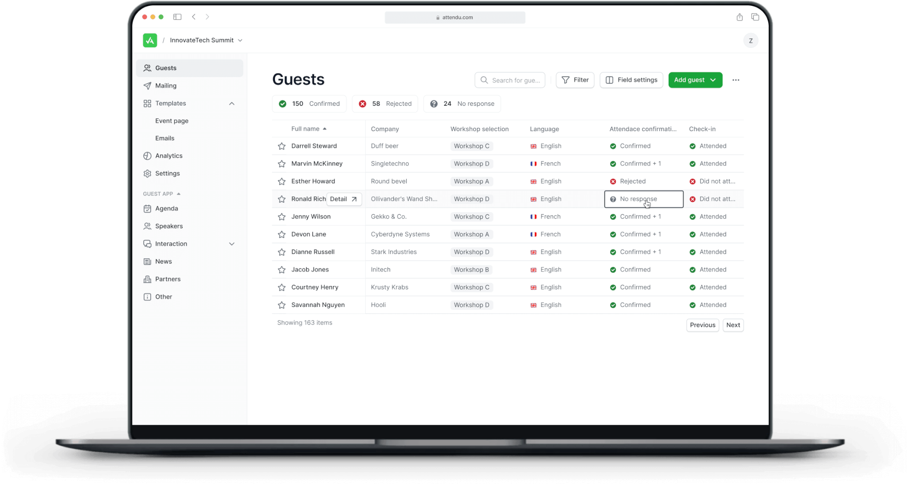This screenshot has height=484, width=908.
Task: Click Jenny Wilson's French language cell
Action: (545, 217)
